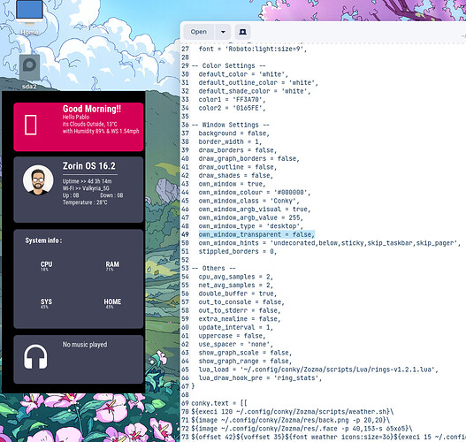Click conky.text = [[ line
This screenshot has width=466, height=442.
coord(219,403)
